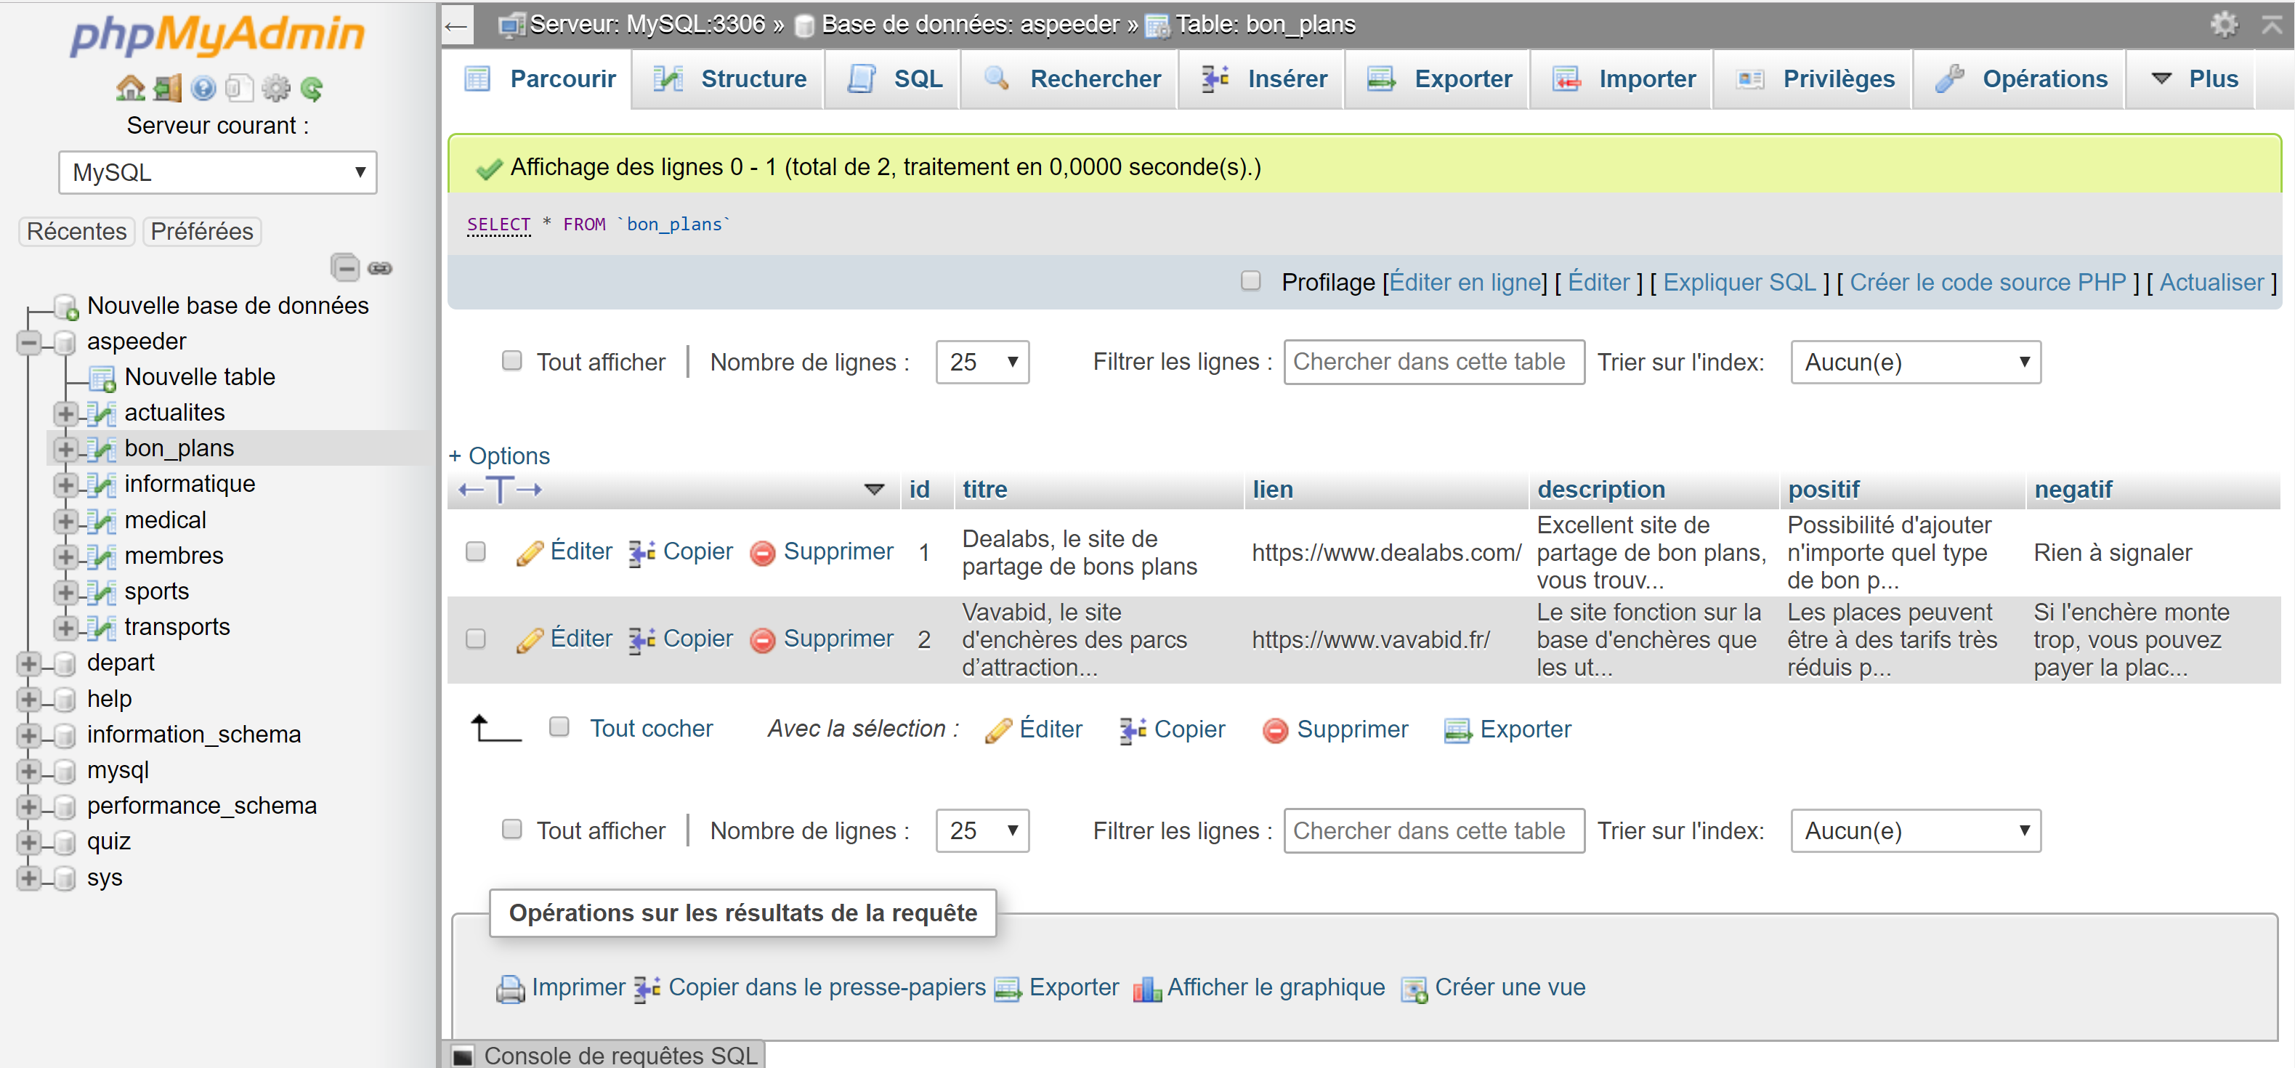Open the Trier sur l'index dropdown
This screenshot has height=1068, width=2295.
click(1914, 362)
